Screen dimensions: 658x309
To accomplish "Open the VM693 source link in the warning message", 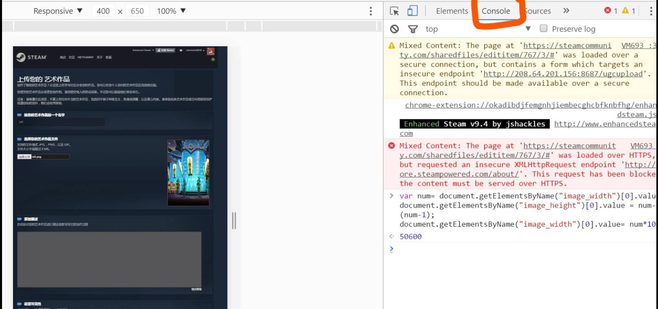I will click(639, 46).
